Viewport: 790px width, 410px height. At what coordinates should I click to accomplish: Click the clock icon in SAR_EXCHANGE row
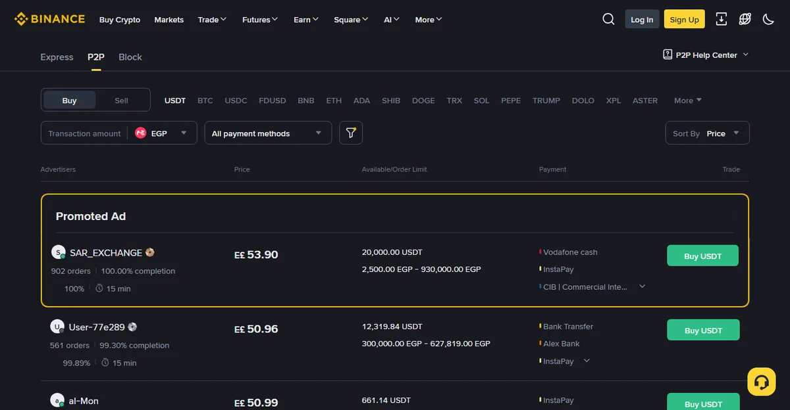[x=99, y=288]
